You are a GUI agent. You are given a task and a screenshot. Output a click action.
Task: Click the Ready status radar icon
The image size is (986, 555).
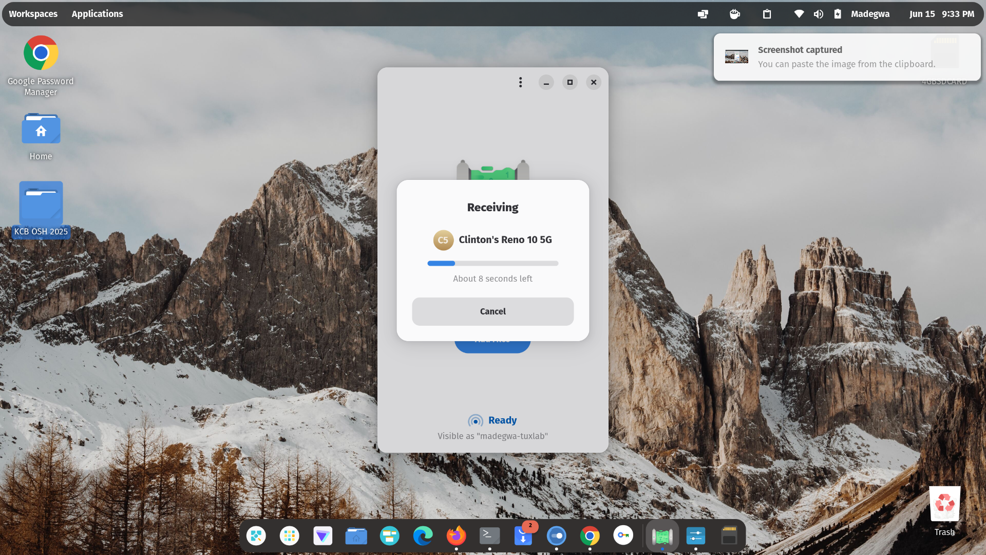coord(476,421)
